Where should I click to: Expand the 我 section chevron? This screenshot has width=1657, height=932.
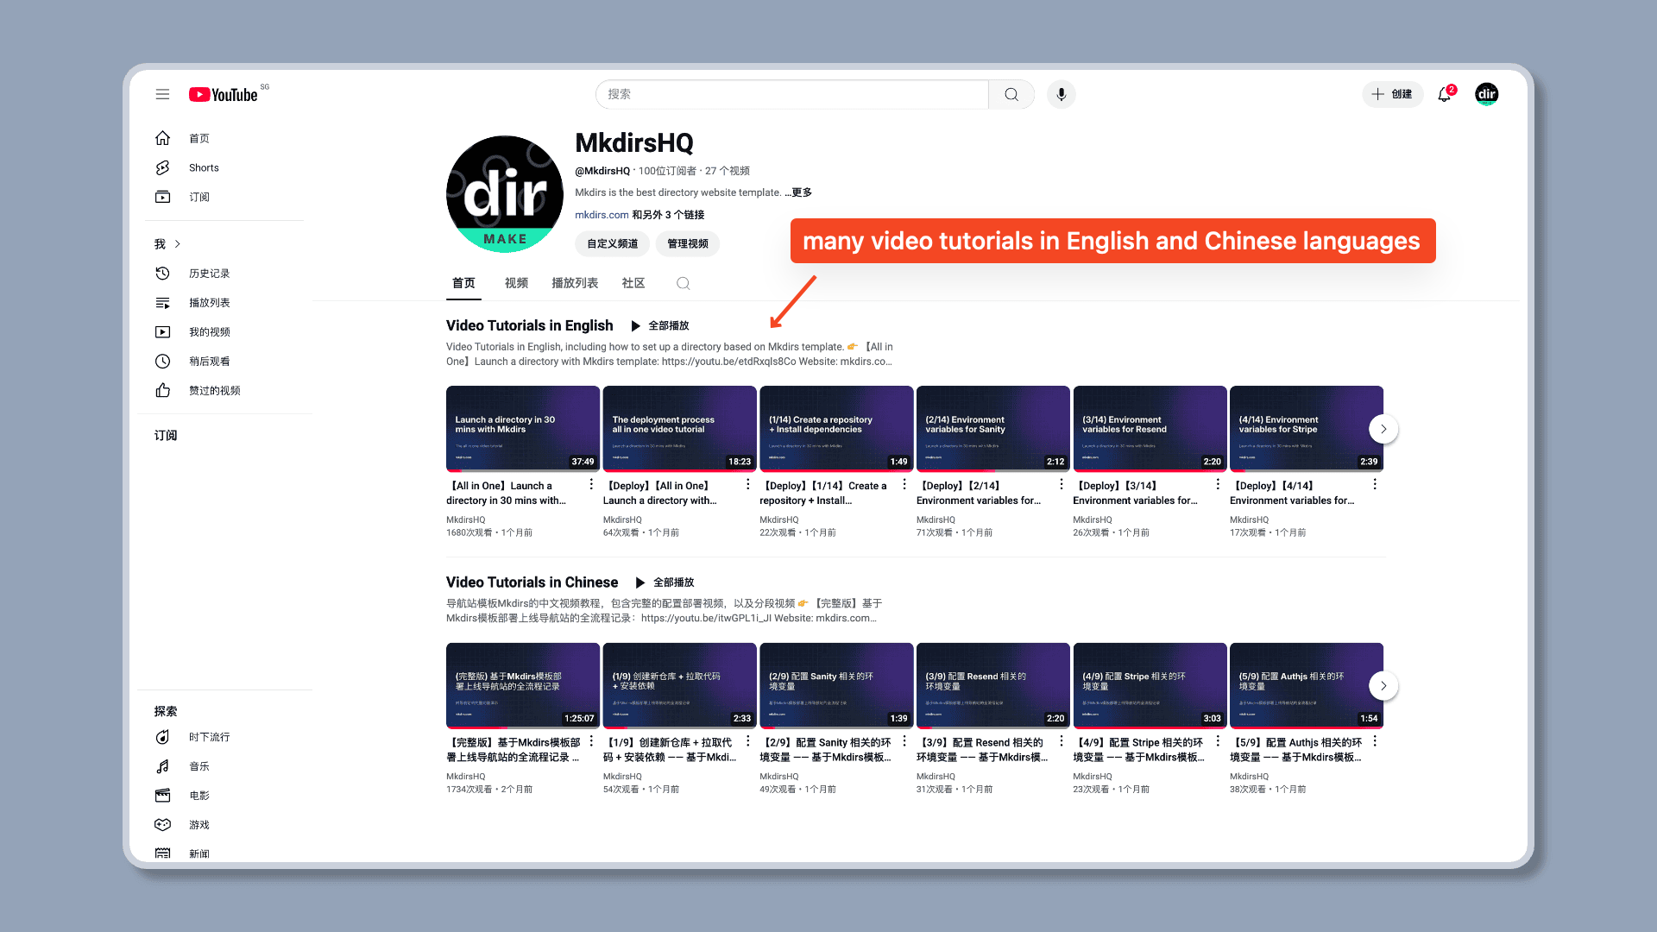(x=178, y=244)
